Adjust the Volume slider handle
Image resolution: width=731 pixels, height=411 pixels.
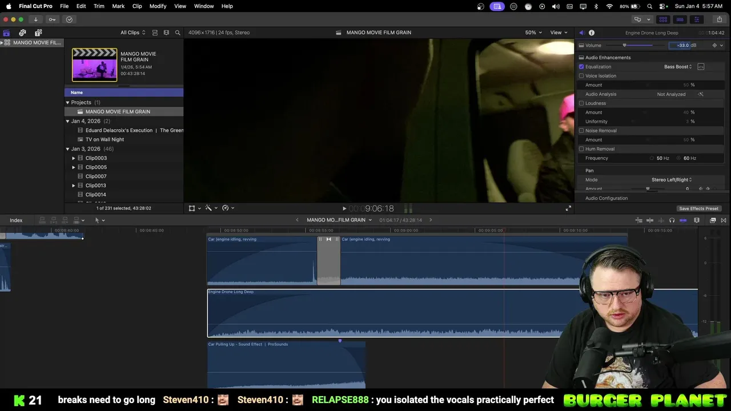pos(624,45)
